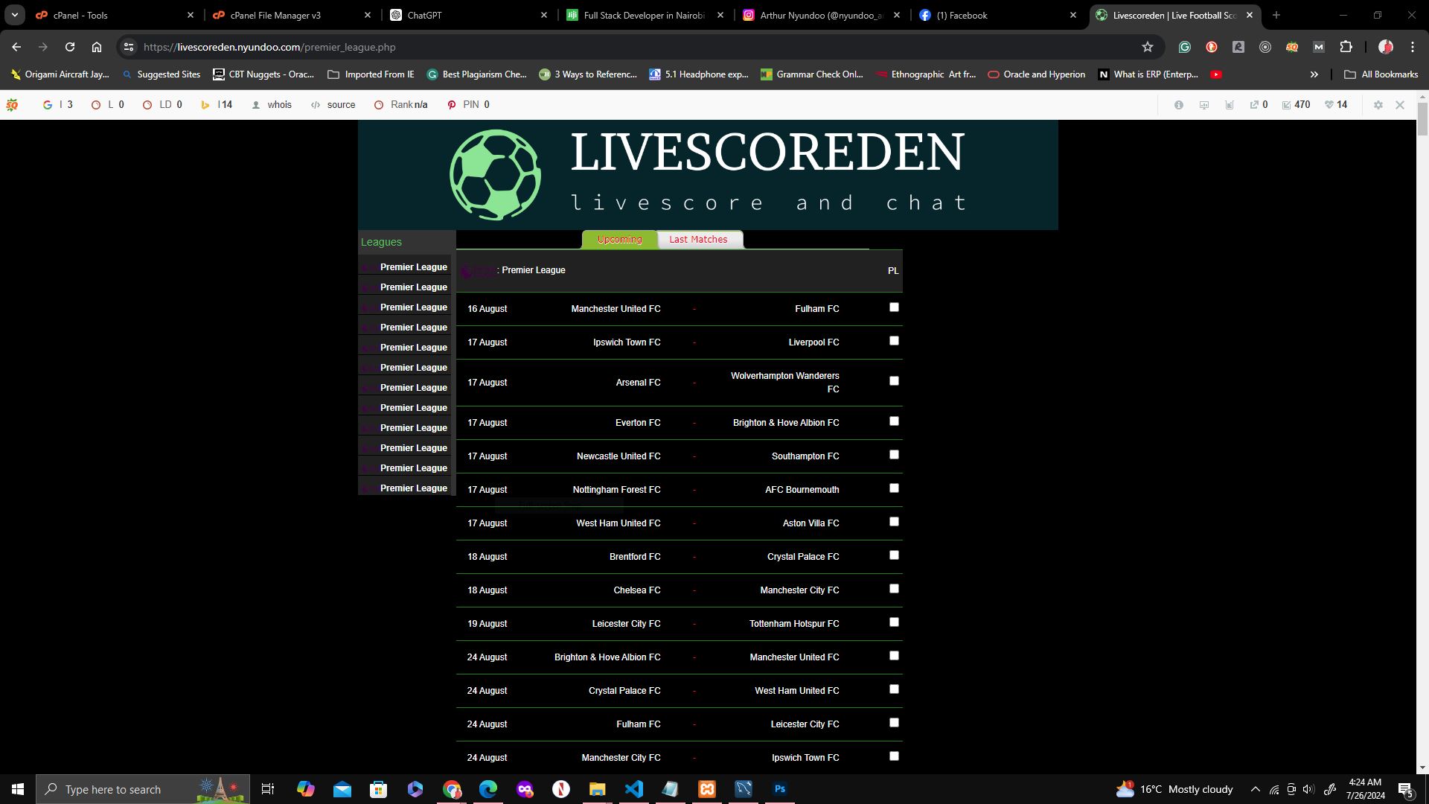
Task: Open the tab search dropdown arrow
Action: [15, 15]
